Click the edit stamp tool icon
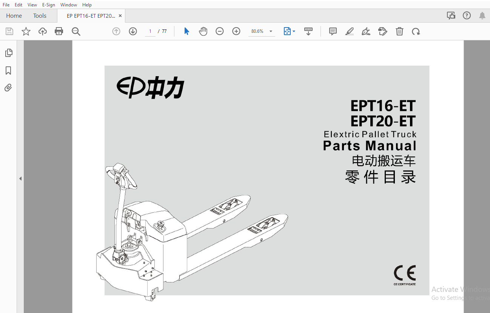 [383, 31]
